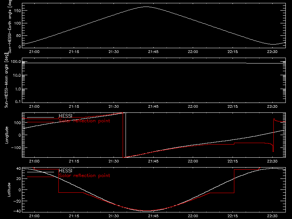Click '21:00' under the Earth angle plot
Screen dimensions: 292x219
tap(34, 52)
